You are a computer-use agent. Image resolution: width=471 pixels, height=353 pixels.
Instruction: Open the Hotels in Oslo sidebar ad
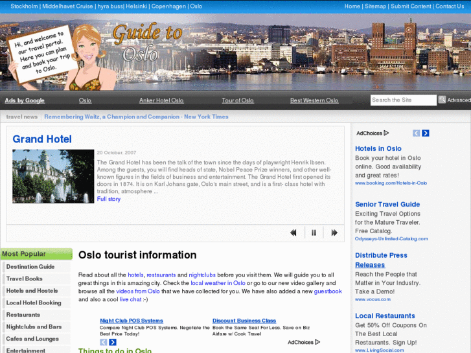click(x=378, y=148)
